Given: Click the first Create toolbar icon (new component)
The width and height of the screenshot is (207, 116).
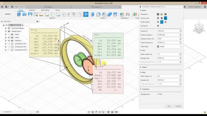Looking at the screenshot, I should (x=19, y=14).
